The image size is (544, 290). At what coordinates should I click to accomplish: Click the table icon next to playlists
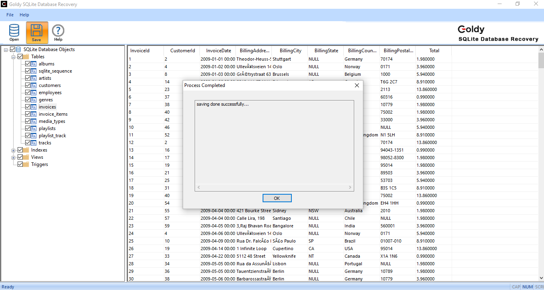[x=34, y=128]
